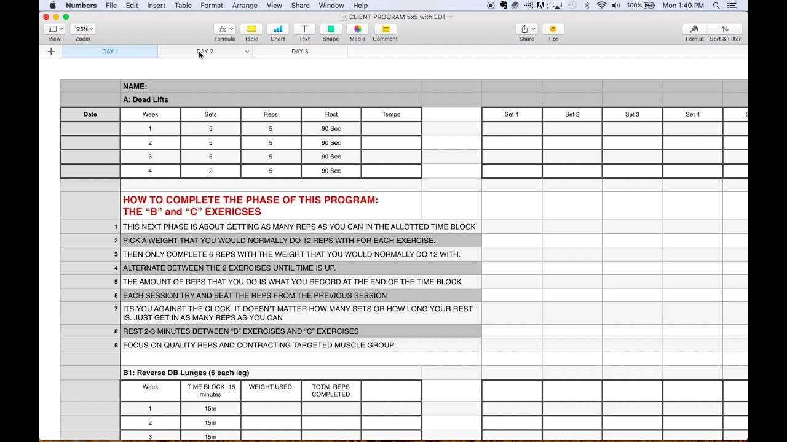The image size is (787, 442).
Task: Open the Window menu
Action: [x=331, y=6]
